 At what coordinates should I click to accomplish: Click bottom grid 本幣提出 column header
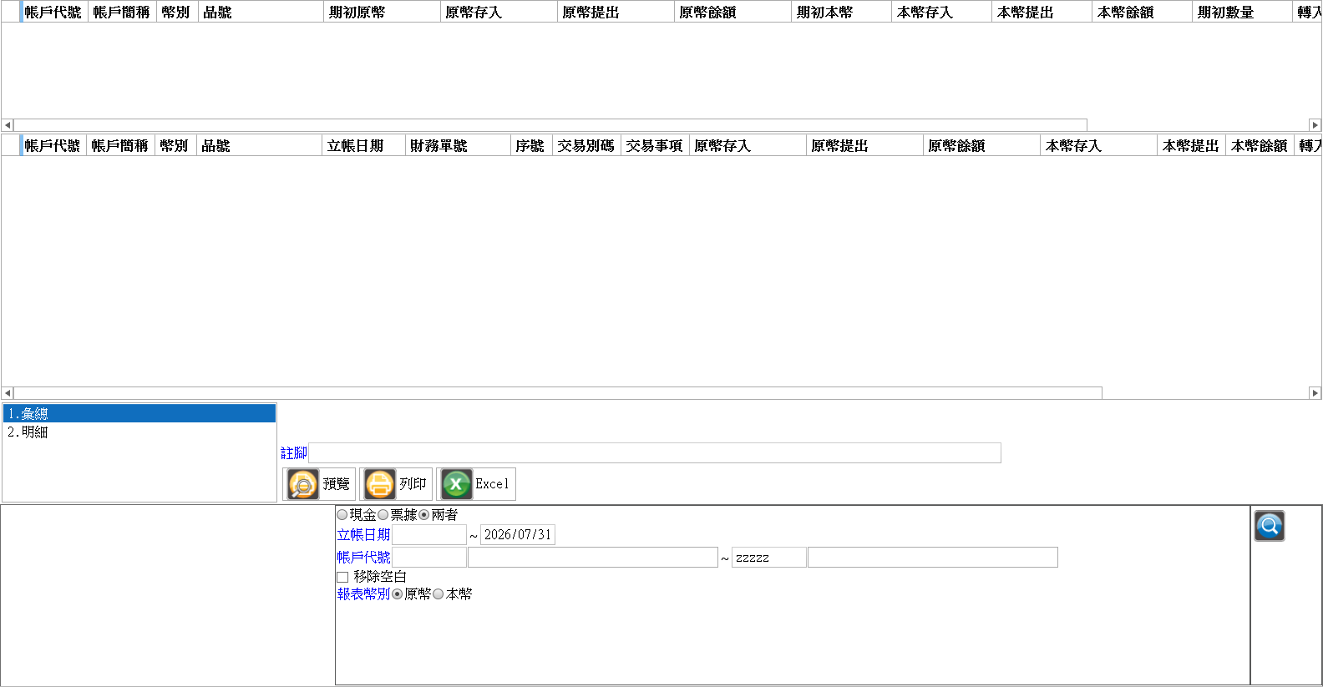(x=1191, y=146)
